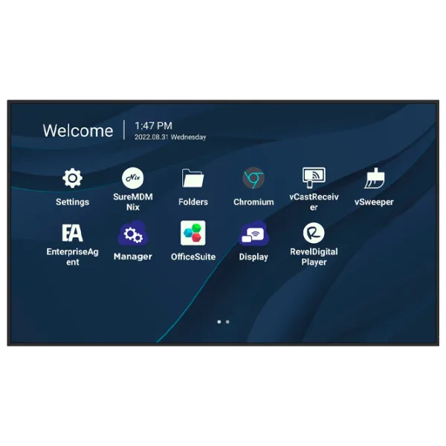446x446 pixels.
Task: Click the "OfficeSuite" text label
Action: click(193, 257)
